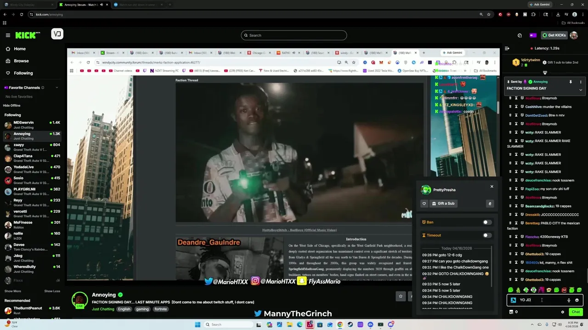Open zaayy channel in Following list
This screenshot has width=588, height=330.
click(x=32, y=147)
